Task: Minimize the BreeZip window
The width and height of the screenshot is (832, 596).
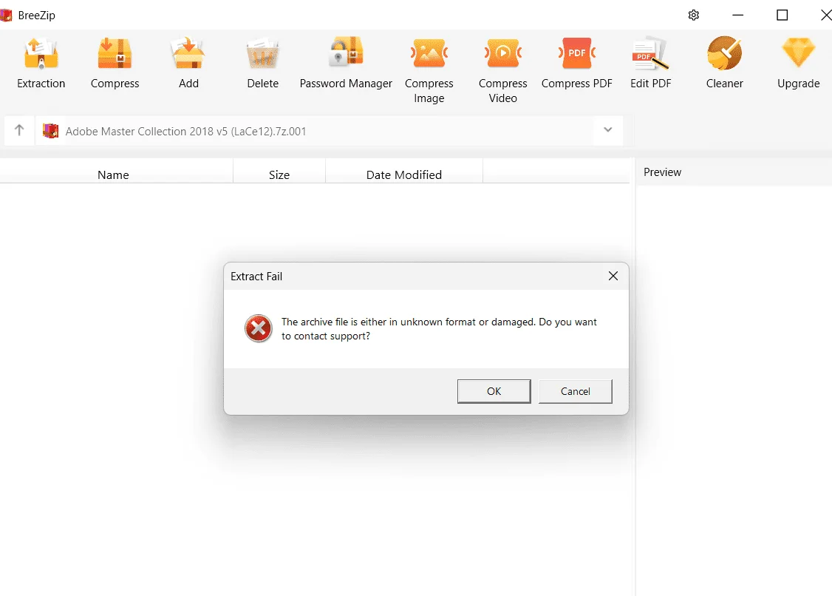Action: click(737, 15)
